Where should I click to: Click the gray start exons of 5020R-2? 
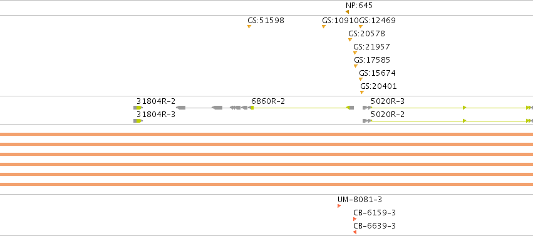[x=366, y=121]
